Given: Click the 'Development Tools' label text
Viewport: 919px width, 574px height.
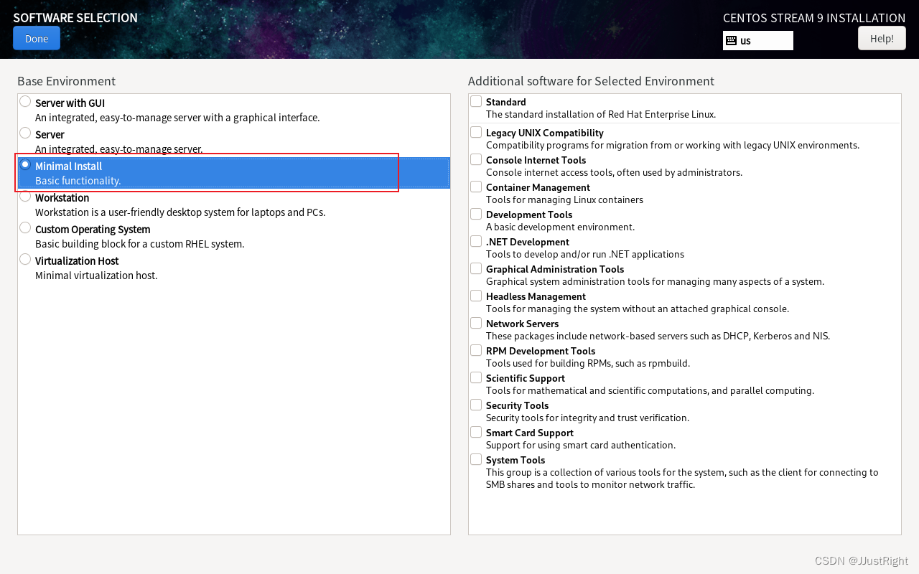Looking at the screenshot, I should [x=529, y=215].
